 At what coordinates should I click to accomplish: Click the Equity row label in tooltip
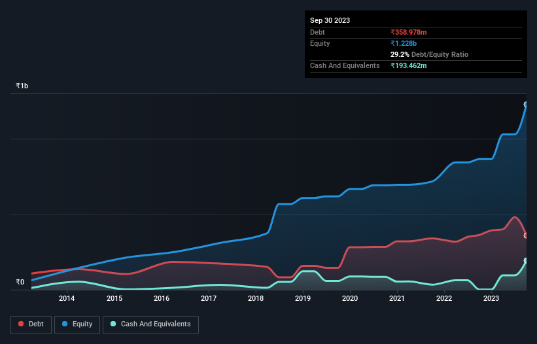[x=320, y=43]
